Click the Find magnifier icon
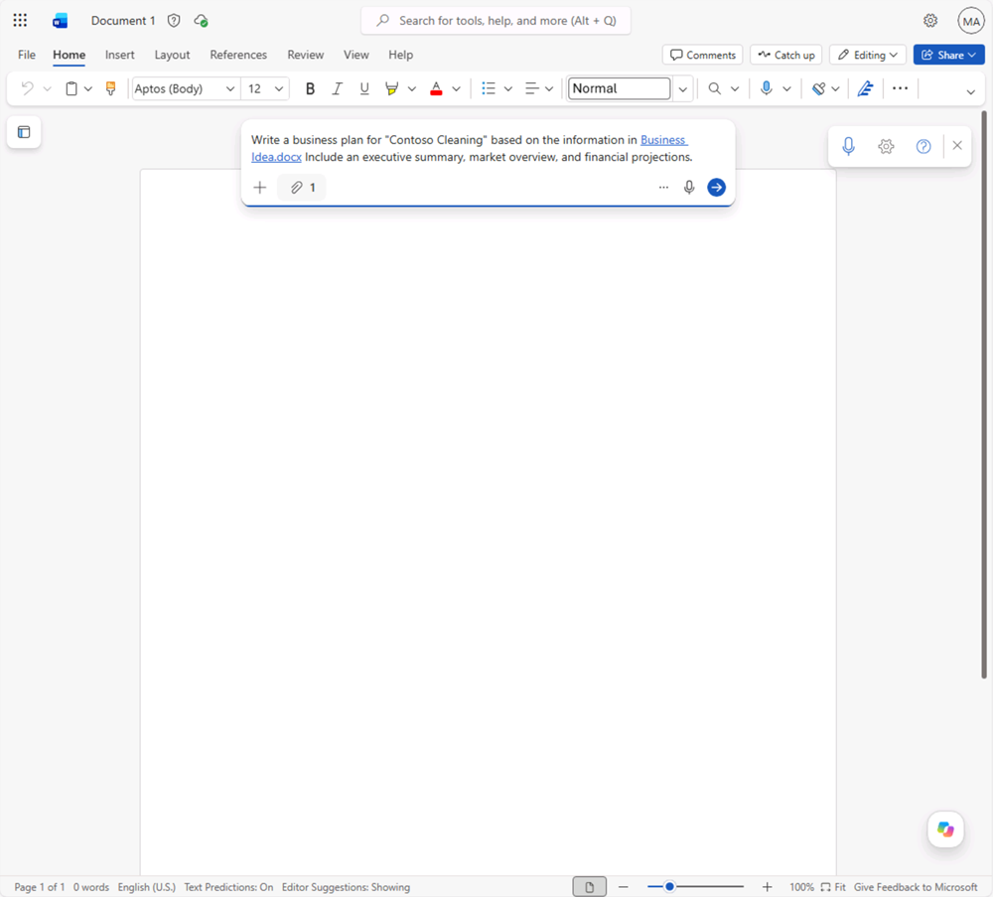993x897 pixels. pos(714,88)
